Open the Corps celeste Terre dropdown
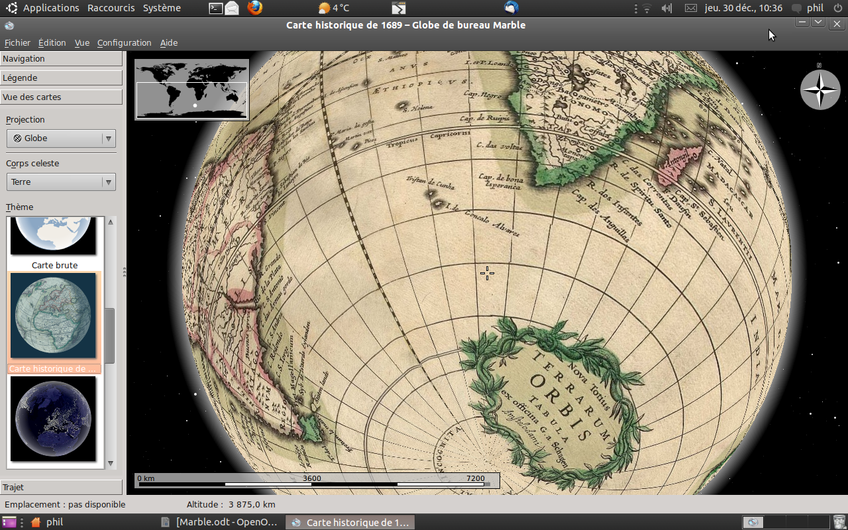The height and width of the screenshot is (530, 848). [x=61, y=182]
